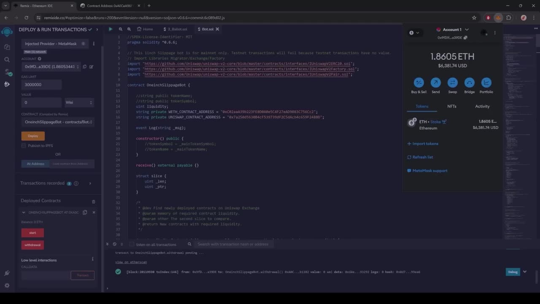Collapse the OneinchSlippageBot deployed contract
The width and height of the screenshot is (540, 304).
coord(24,212)
